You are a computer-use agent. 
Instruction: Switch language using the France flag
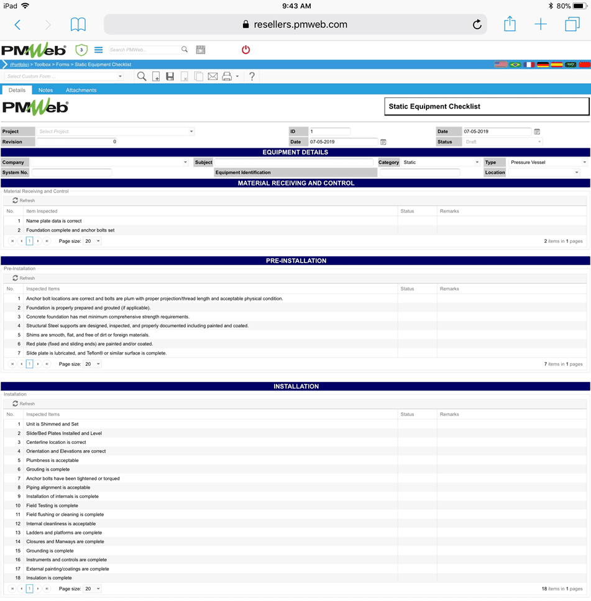(529, 65)
